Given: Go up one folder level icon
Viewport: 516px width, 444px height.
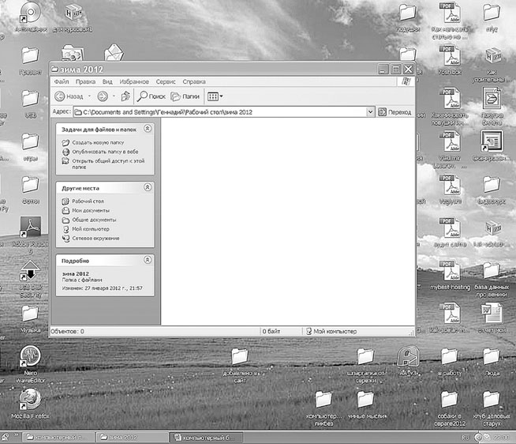Looking at the screenshot, I should 125,96.
